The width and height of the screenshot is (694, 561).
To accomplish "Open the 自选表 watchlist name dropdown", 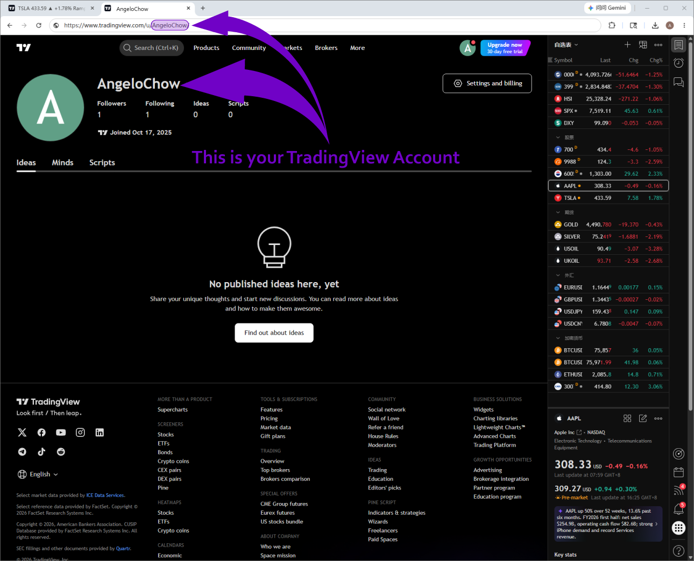I will [x=566, y=45].
